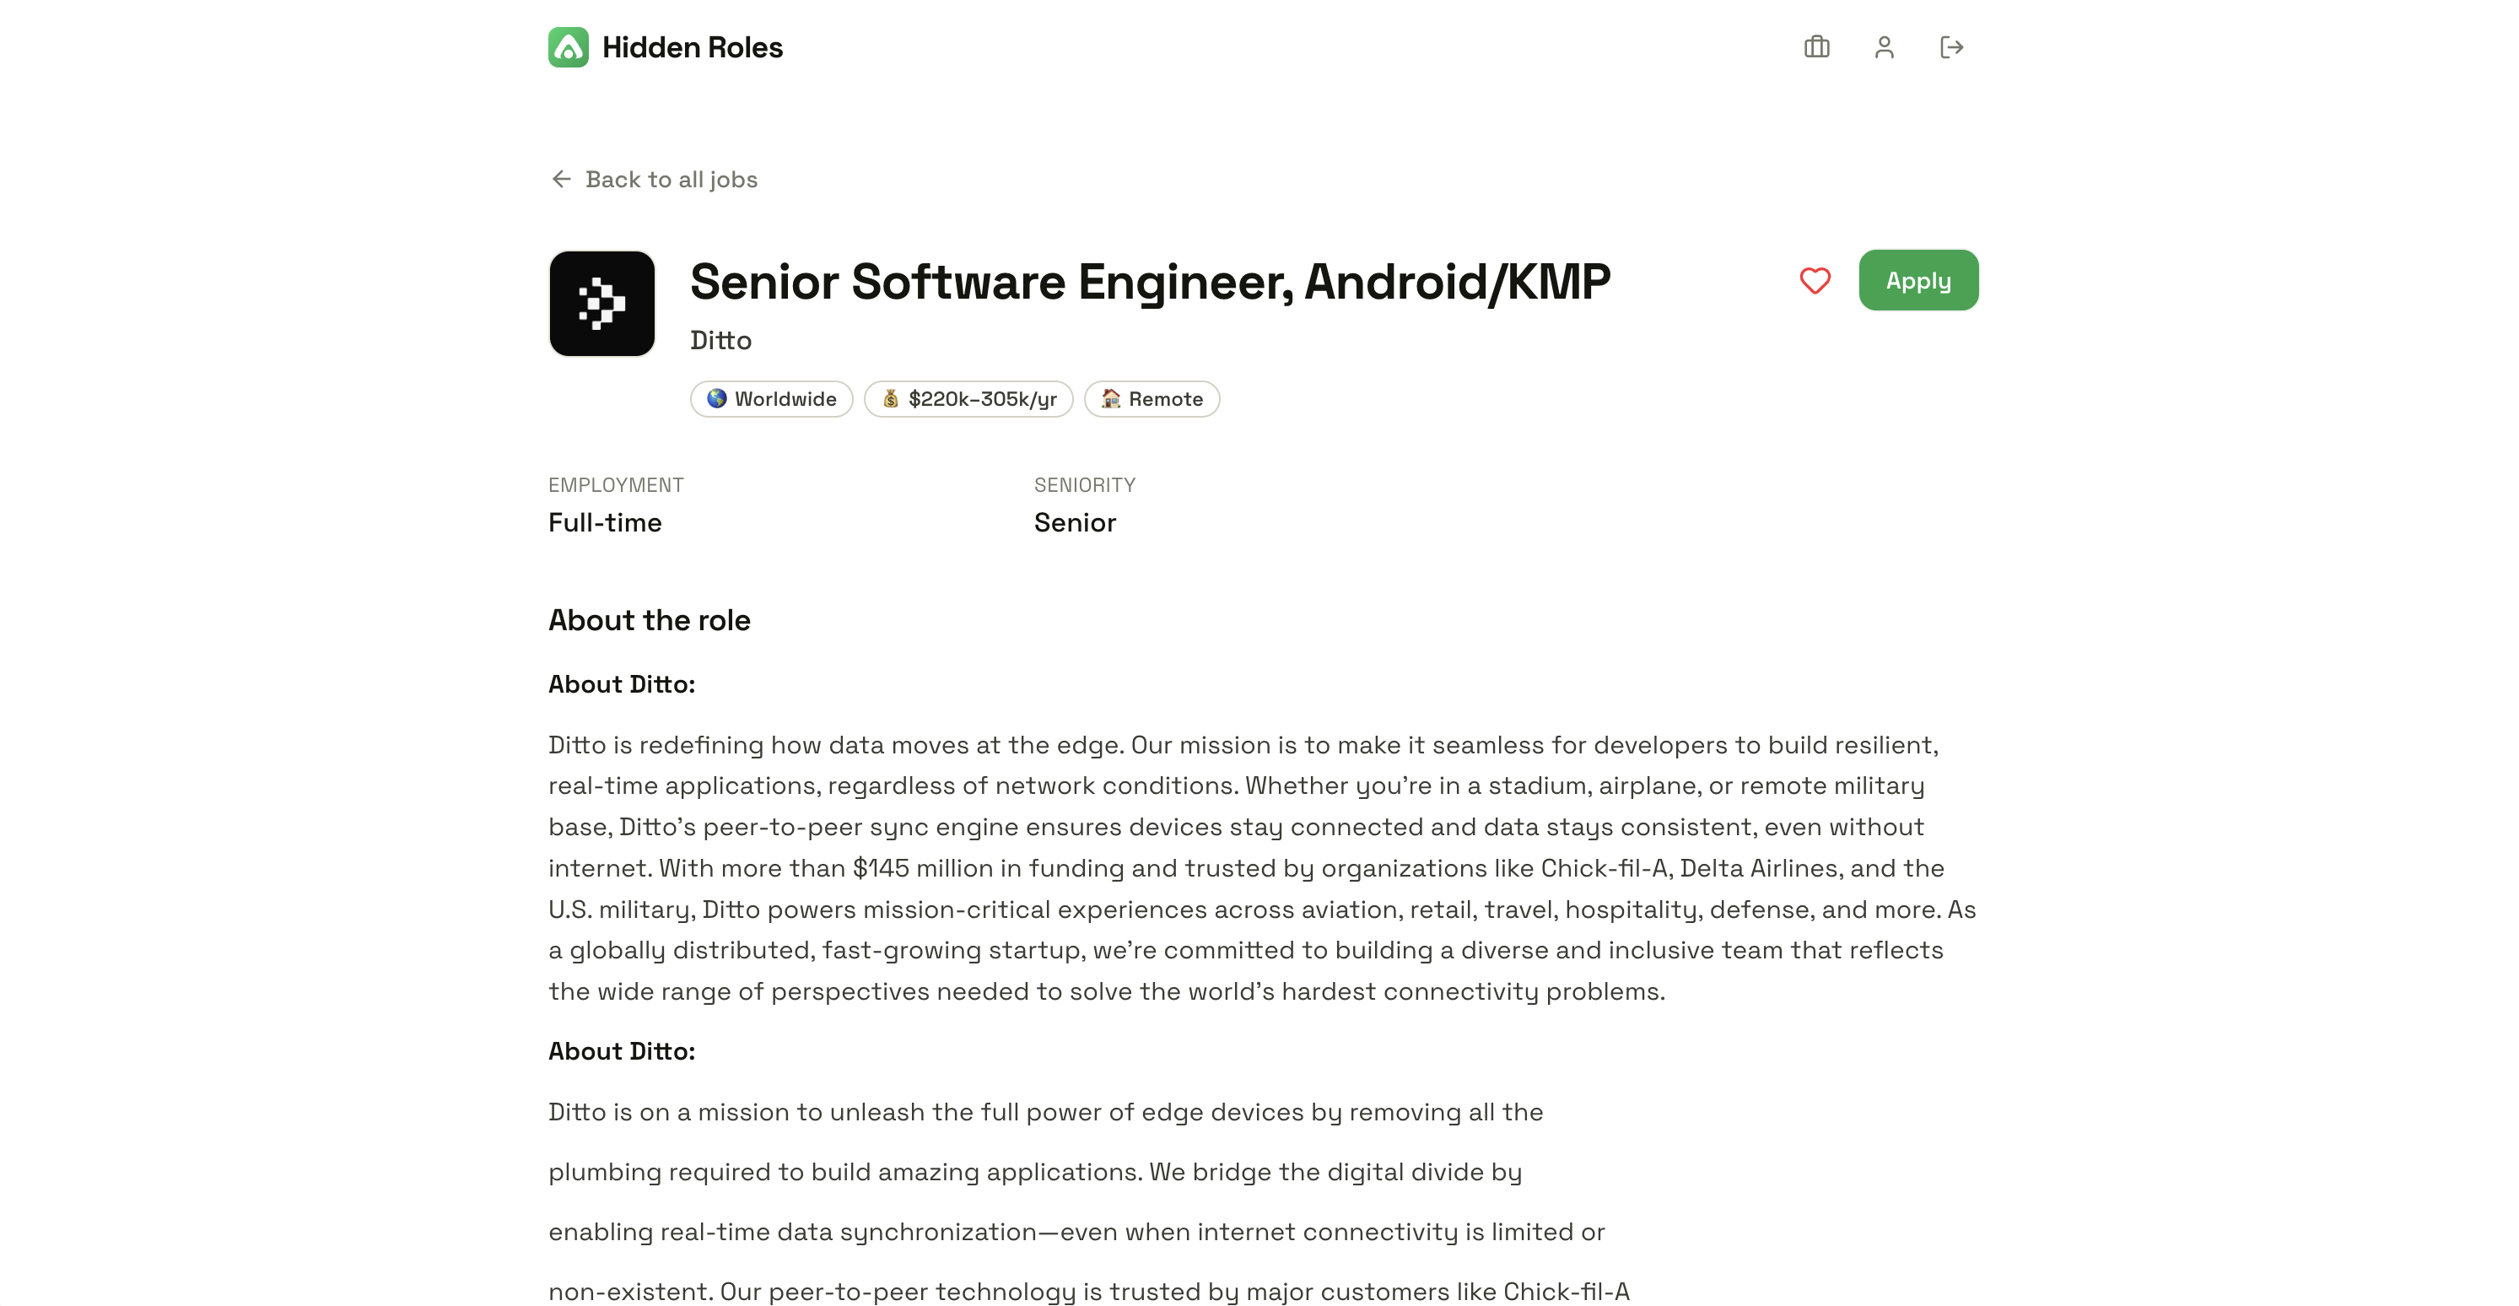2519x1306 pixels.
Task: Click the log out icon
Action: click(1952, 47)
